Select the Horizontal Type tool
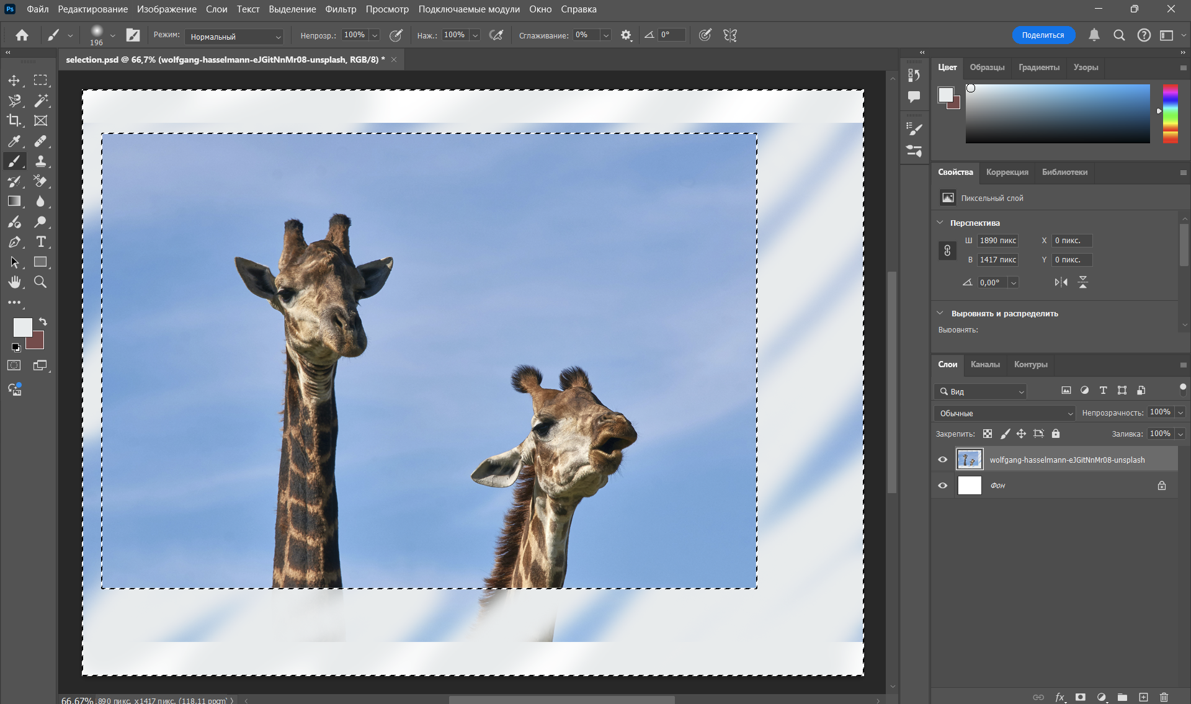Screen dimensions: 1191x704 (x=40, y=242)
